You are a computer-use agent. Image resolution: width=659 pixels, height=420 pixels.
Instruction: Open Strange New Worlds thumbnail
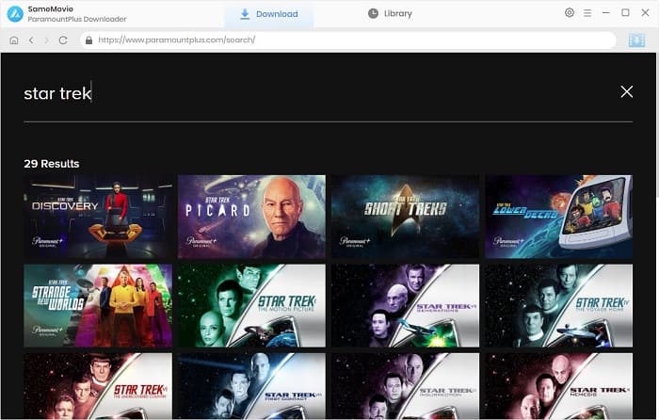click(98, 306)
